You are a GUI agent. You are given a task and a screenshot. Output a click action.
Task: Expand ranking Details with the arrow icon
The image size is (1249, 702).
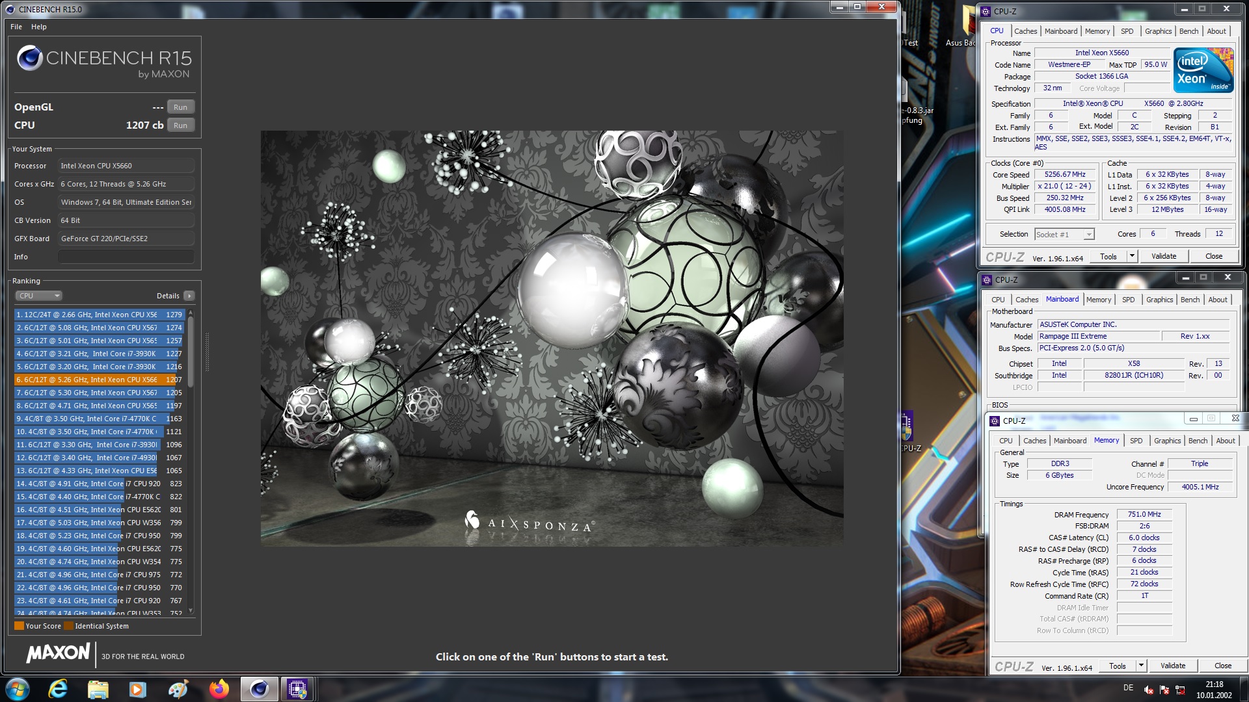(189, 296)
